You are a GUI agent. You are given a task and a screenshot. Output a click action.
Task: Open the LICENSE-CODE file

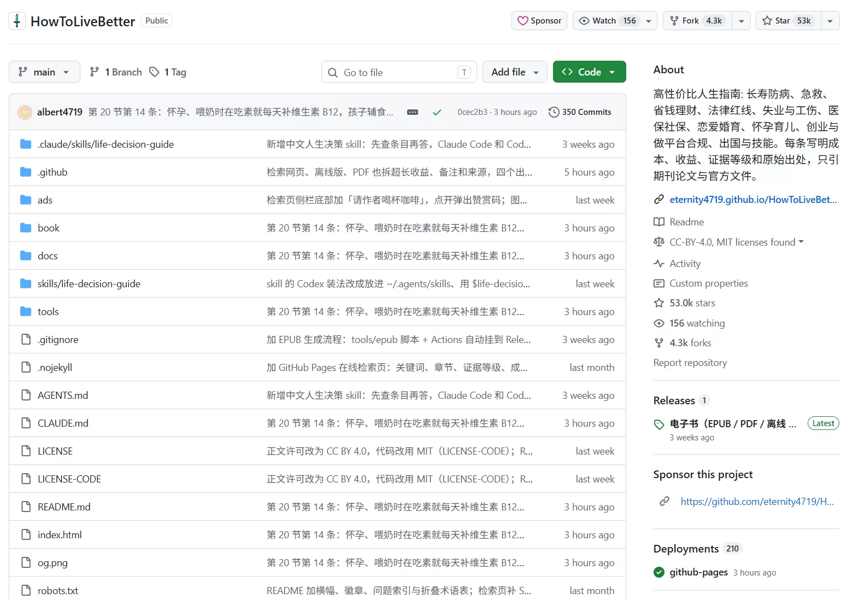coord(69,479)
